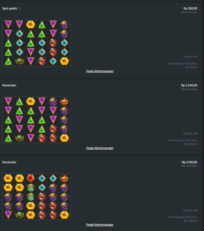Image resolution: width=204 pixels, height=231 pixels.
Task: Open Posisi Kemenangan for the Rp 2.100,00 Runtuhan
Action: point(100,225)
